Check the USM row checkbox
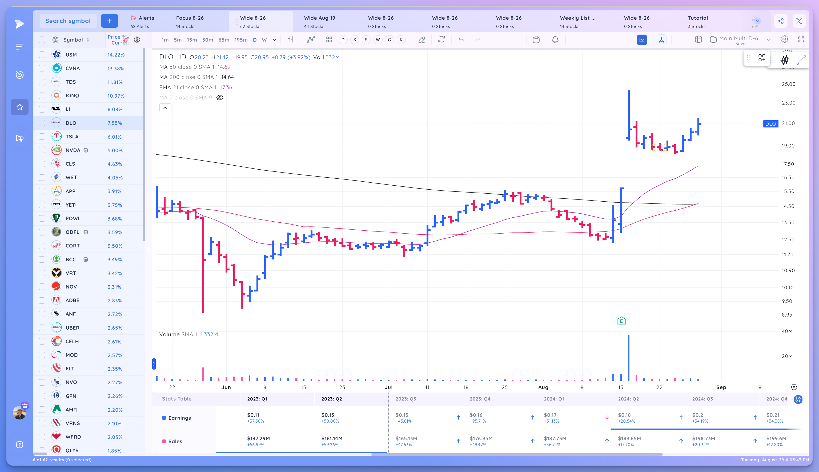 pyautogui.click(x=42, y=55)
